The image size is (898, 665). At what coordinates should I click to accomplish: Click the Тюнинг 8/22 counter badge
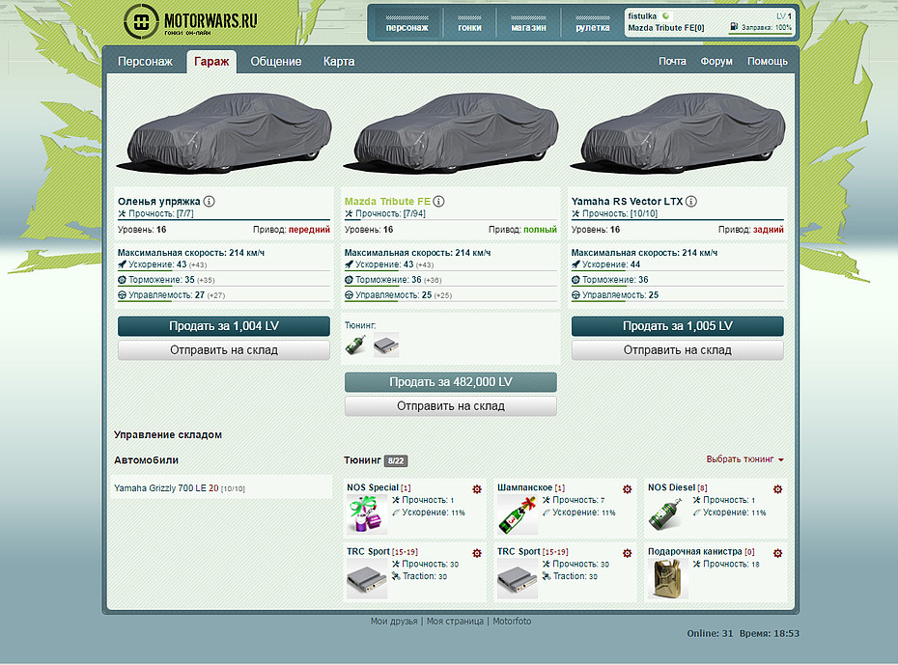396,460
